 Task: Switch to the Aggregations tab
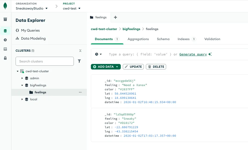[138, 39]
